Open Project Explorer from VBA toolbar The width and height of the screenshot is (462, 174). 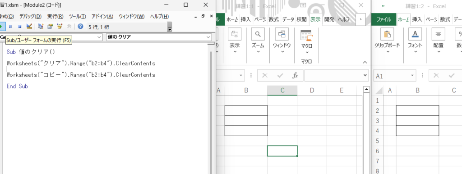[41, 27]
